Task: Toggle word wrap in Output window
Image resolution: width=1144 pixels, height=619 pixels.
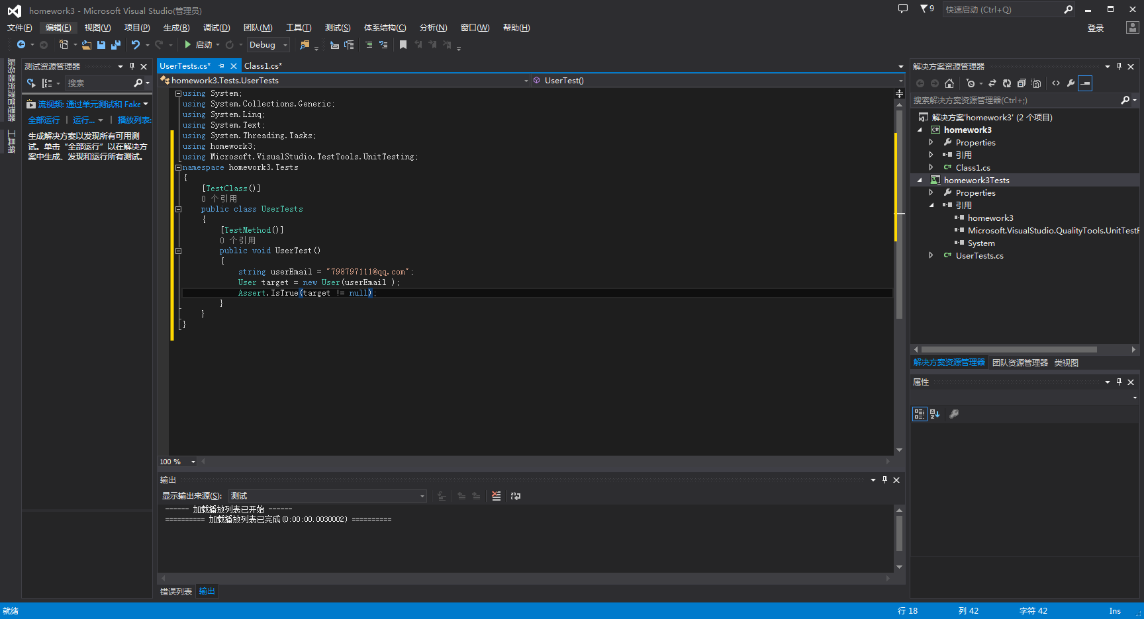Action: click(x=516, y=496)
